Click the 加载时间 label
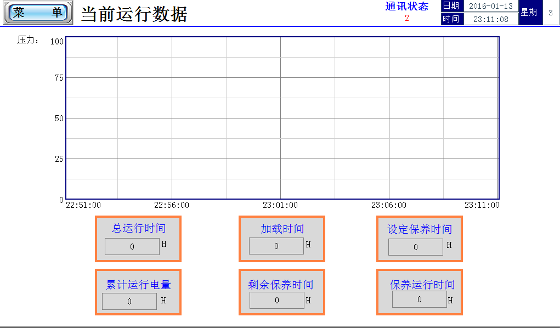The image size is (560, 328). coord(282,229)
